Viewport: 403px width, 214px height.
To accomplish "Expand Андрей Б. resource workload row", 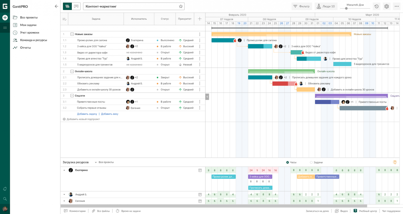I will [x=64, y=194].
